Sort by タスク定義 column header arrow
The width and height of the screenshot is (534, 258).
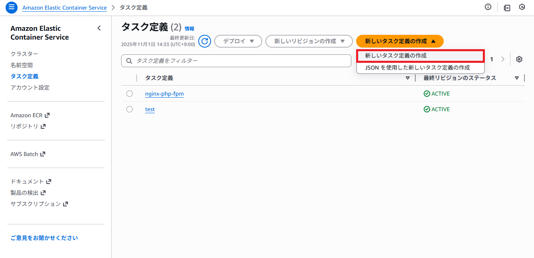click(x=407, y=78)
